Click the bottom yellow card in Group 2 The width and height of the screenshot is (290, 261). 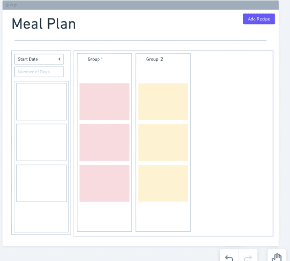click(x=163, y=183)
